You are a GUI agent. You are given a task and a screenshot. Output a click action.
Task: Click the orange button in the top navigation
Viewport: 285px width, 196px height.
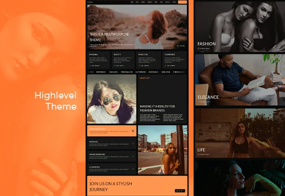[182, 2]
